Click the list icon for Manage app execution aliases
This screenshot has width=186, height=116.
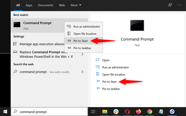(x=15, y=44)
